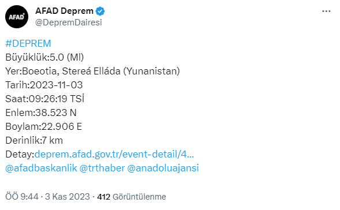The width and height of the screenshot is (340, 210).
Task: Click the Saat:09:26:19 TSİ text line
Action: pos(44,99)
